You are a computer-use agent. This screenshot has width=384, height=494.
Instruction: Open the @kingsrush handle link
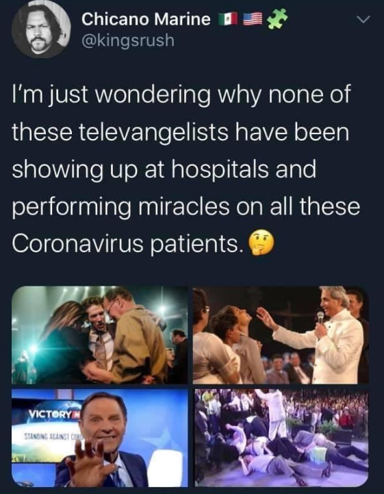(x=128, y=40)
